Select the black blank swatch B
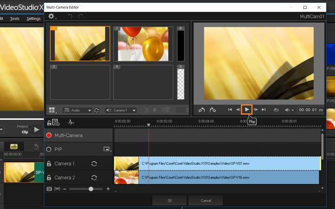This screenshot has width=335, height=209. [181, 44]
